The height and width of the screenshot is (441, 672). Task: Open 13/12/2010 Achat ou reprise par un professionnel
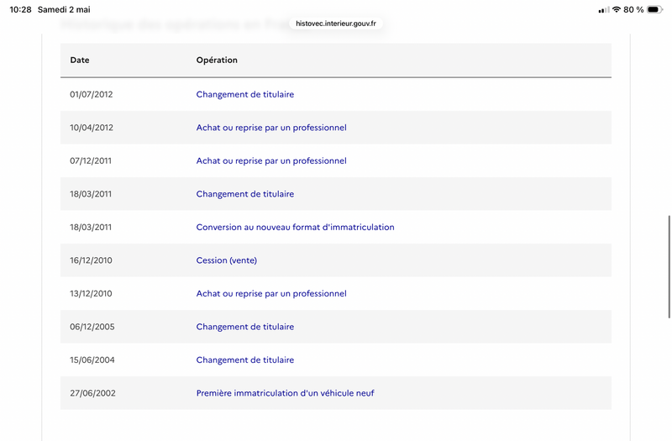coord(271,293)
